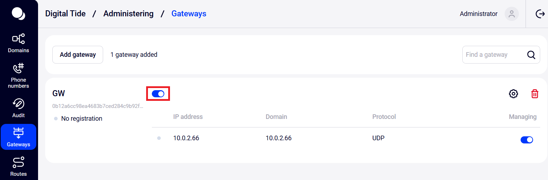Open GW gateway settings gear icon

tap(514, 94)
